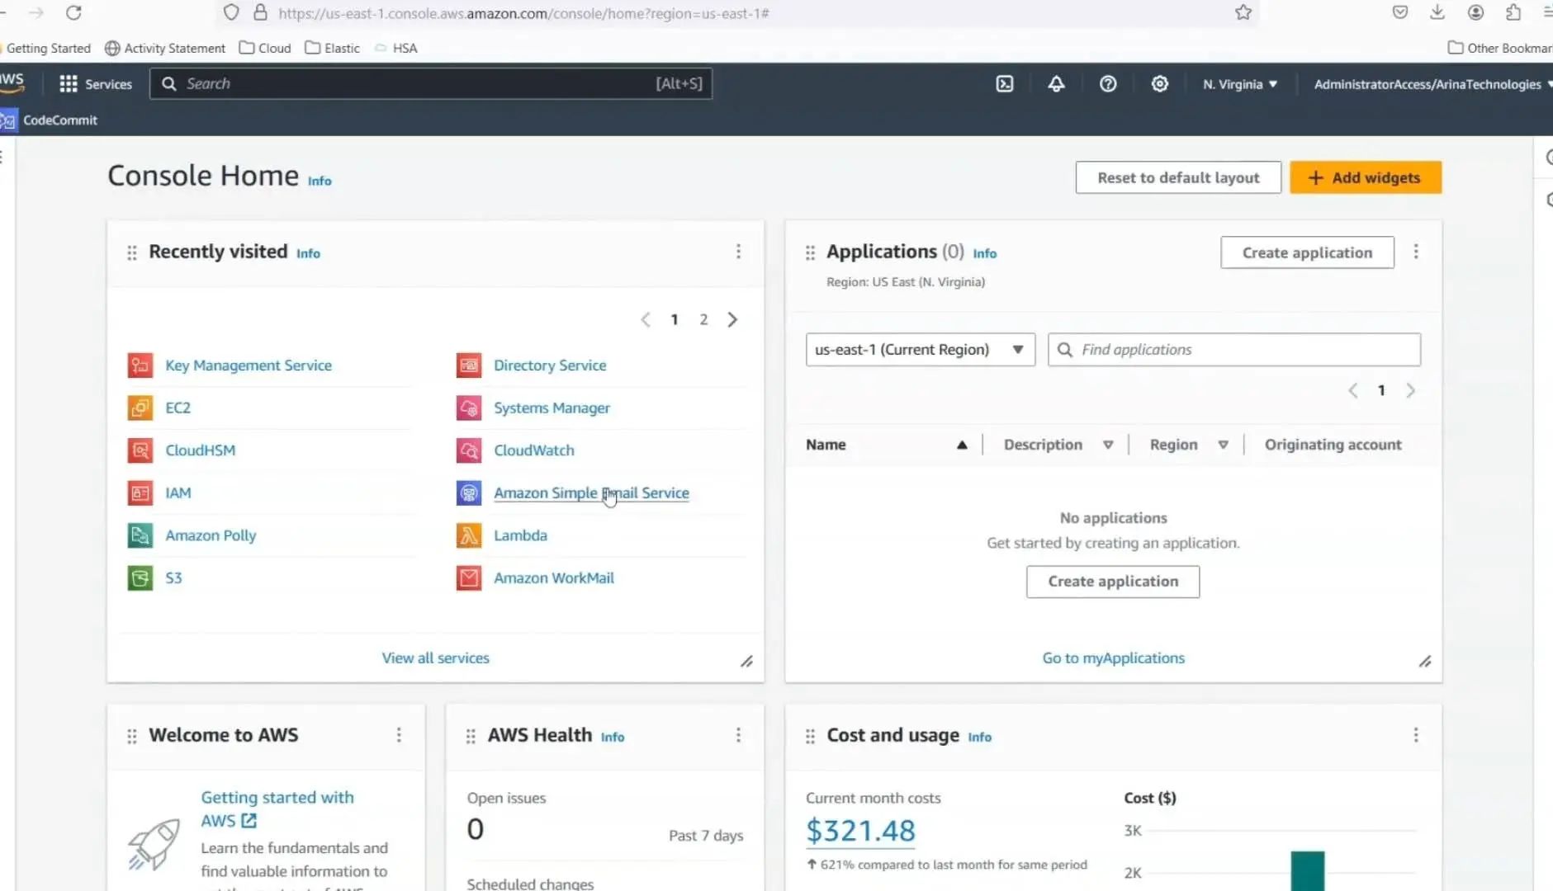Viewport: 1553px width, 891px height.
Task: Click the Lambda service icon
Action: pos(469,535)
